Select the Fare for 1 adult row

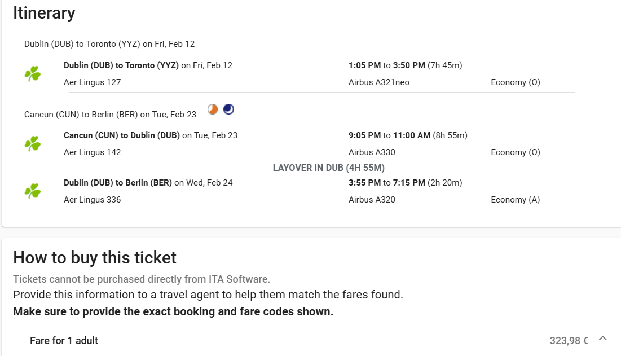310,341
